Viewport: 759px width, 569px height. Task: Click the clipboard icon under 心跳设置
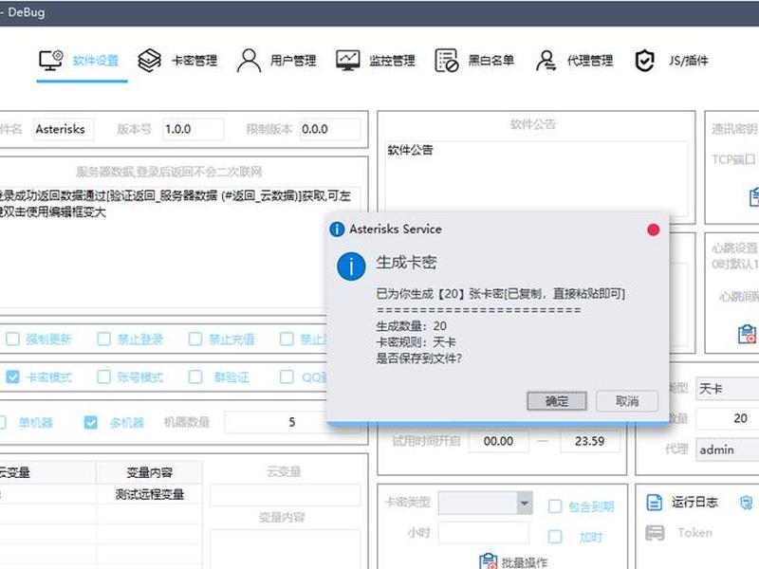pyautogui.click(x=747, y=335)
